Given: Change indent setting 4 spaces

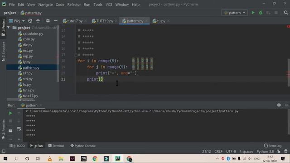Looking at the screenshot, I should [246, 151].
